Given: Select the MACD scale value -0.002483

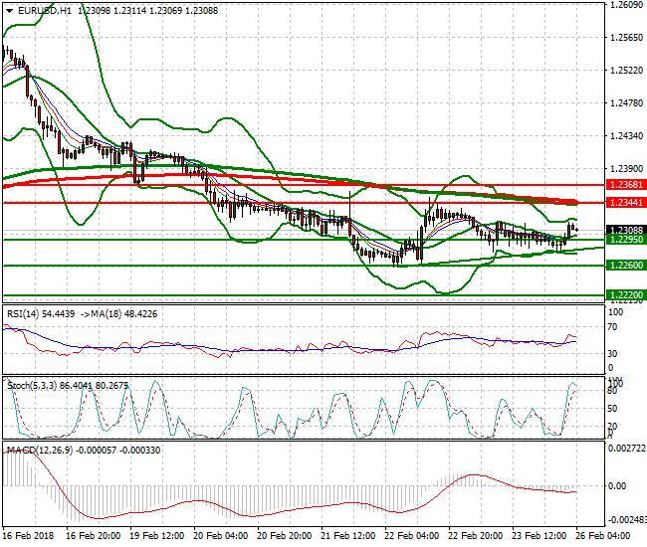Looking at the screenshot, I should [627, 519].
